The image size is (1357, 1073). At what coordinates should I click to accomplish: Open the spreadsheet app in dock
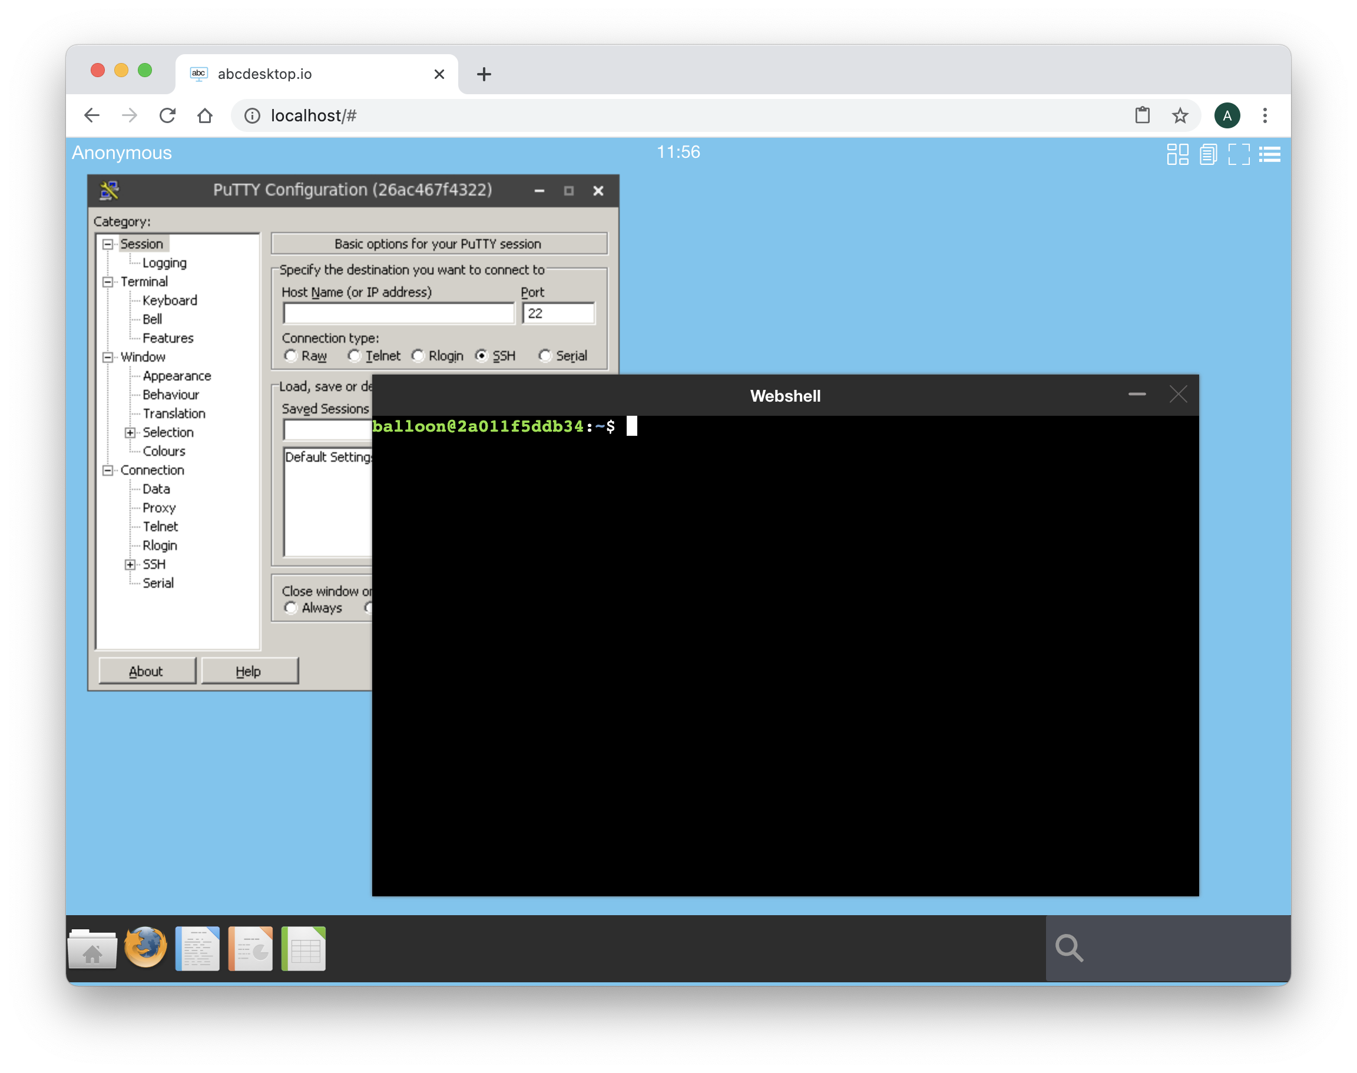[303, 948]
